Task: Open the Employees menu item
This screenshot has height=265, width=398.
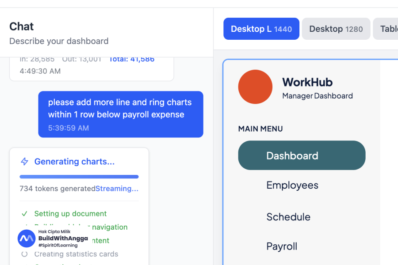Action: point(292,185)
